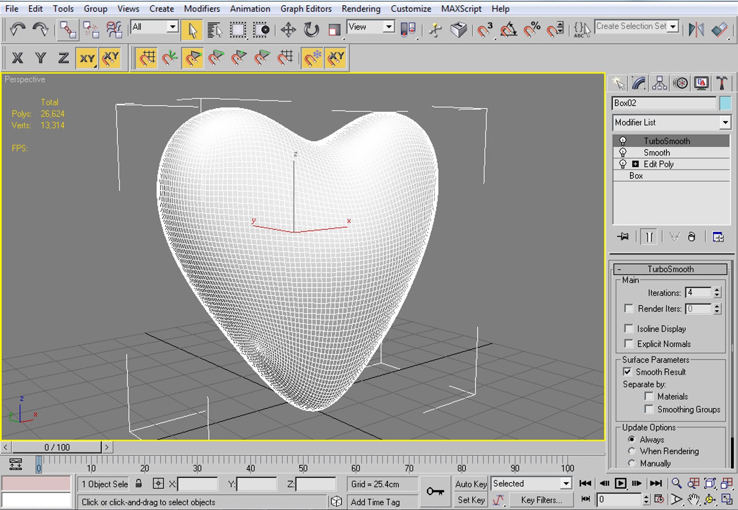The image size is (738, 510).
Task: Pick the Select and Move tool
Action: pyautogui.click(x=288, y=30)
